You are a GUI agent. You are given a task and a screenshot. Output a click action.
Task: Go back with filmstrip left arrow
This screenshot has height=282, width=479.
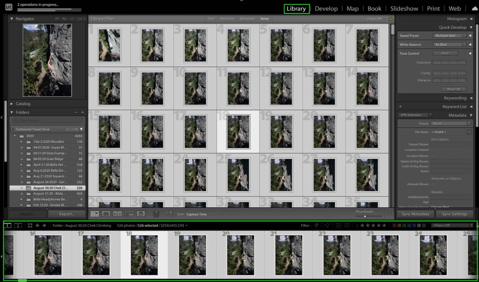coord(37,226)
